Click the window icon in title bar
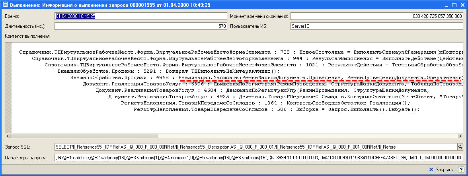Image resolution: width=468 pixels, height=176 pixels. pos(4,5)
